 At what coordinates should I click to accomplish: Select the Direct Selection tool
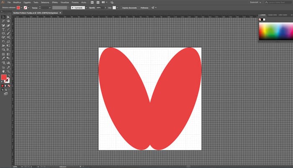coord(8,17)
